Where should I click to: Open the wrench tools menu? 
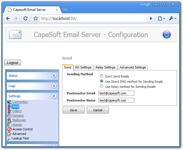[172, 19]
